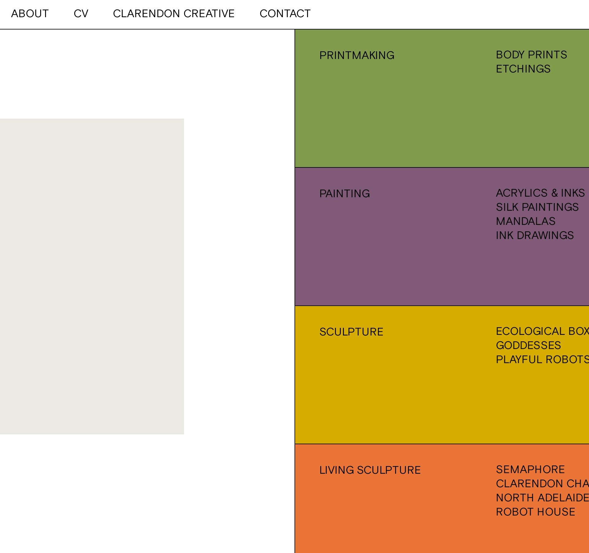Click the Contact navigation link

[285, 14]
